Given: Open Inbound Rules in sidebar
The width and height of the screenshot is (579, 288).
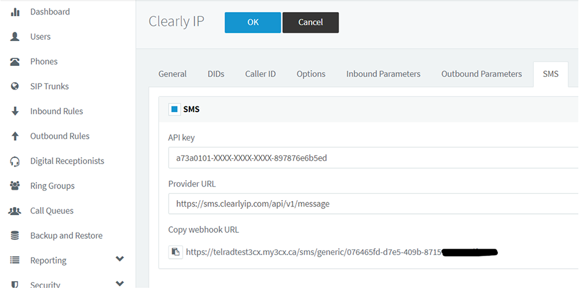Looking at the screenshot, I should click(57, 112).
